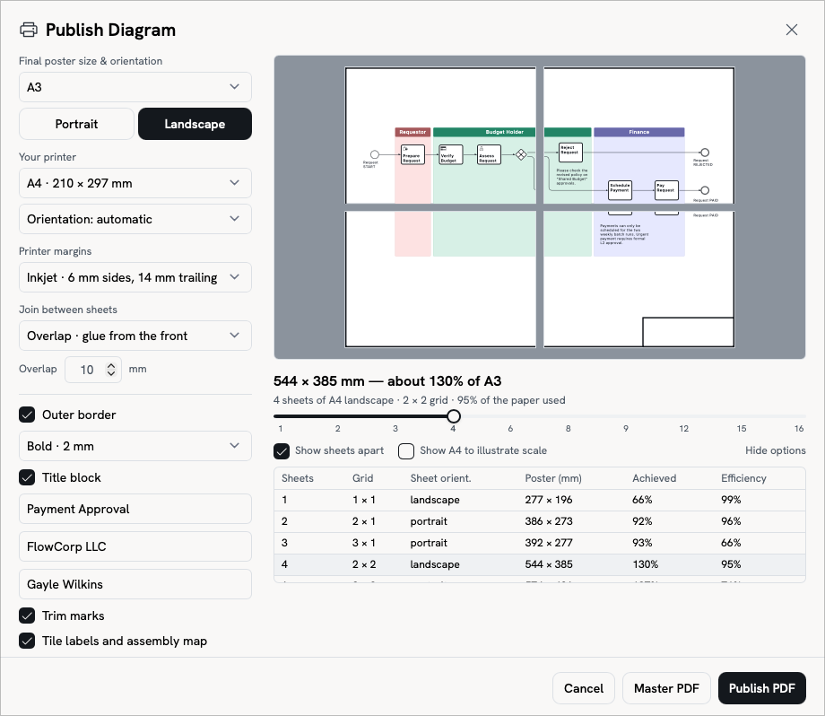Click the Master PDF button
The height and width of the screenshot is (716, 825).
point(666,688)
